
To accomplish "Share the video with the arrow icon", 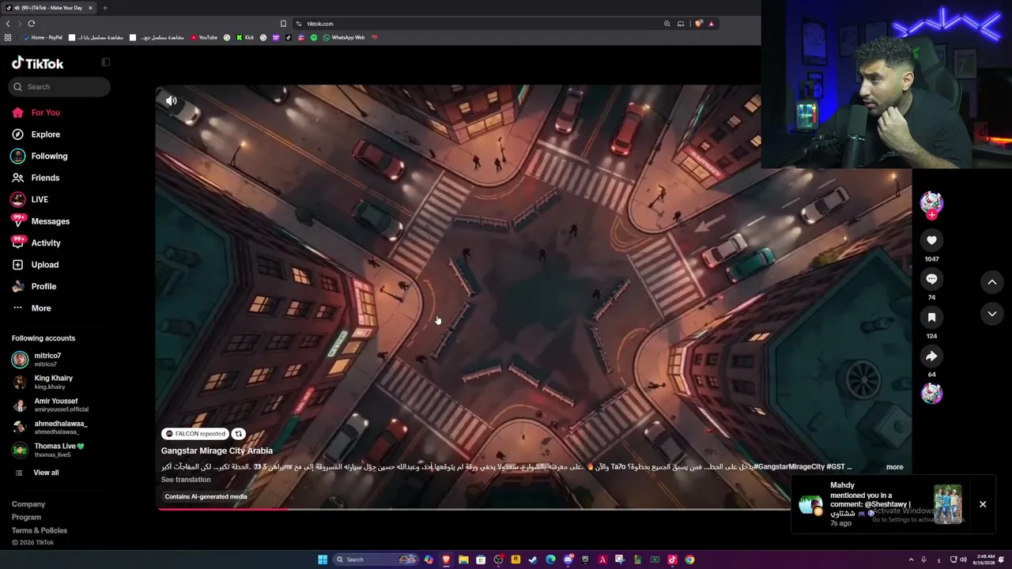I will click(x=931, y=356).
